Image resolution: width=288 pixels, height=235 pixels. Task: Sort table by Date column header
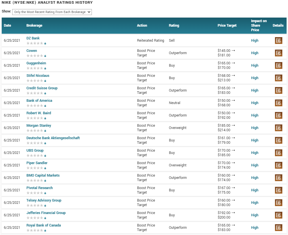[x=8, y=26]
